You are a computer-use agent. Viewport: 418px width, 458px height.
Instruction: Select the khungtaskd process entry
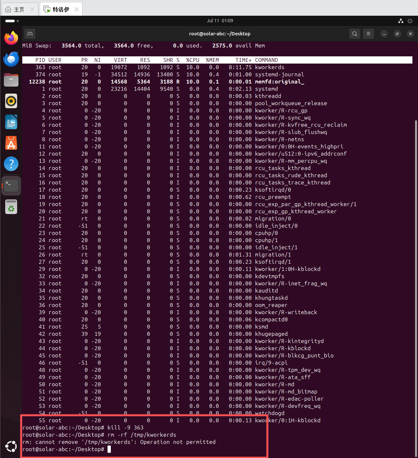click(217, 298)
